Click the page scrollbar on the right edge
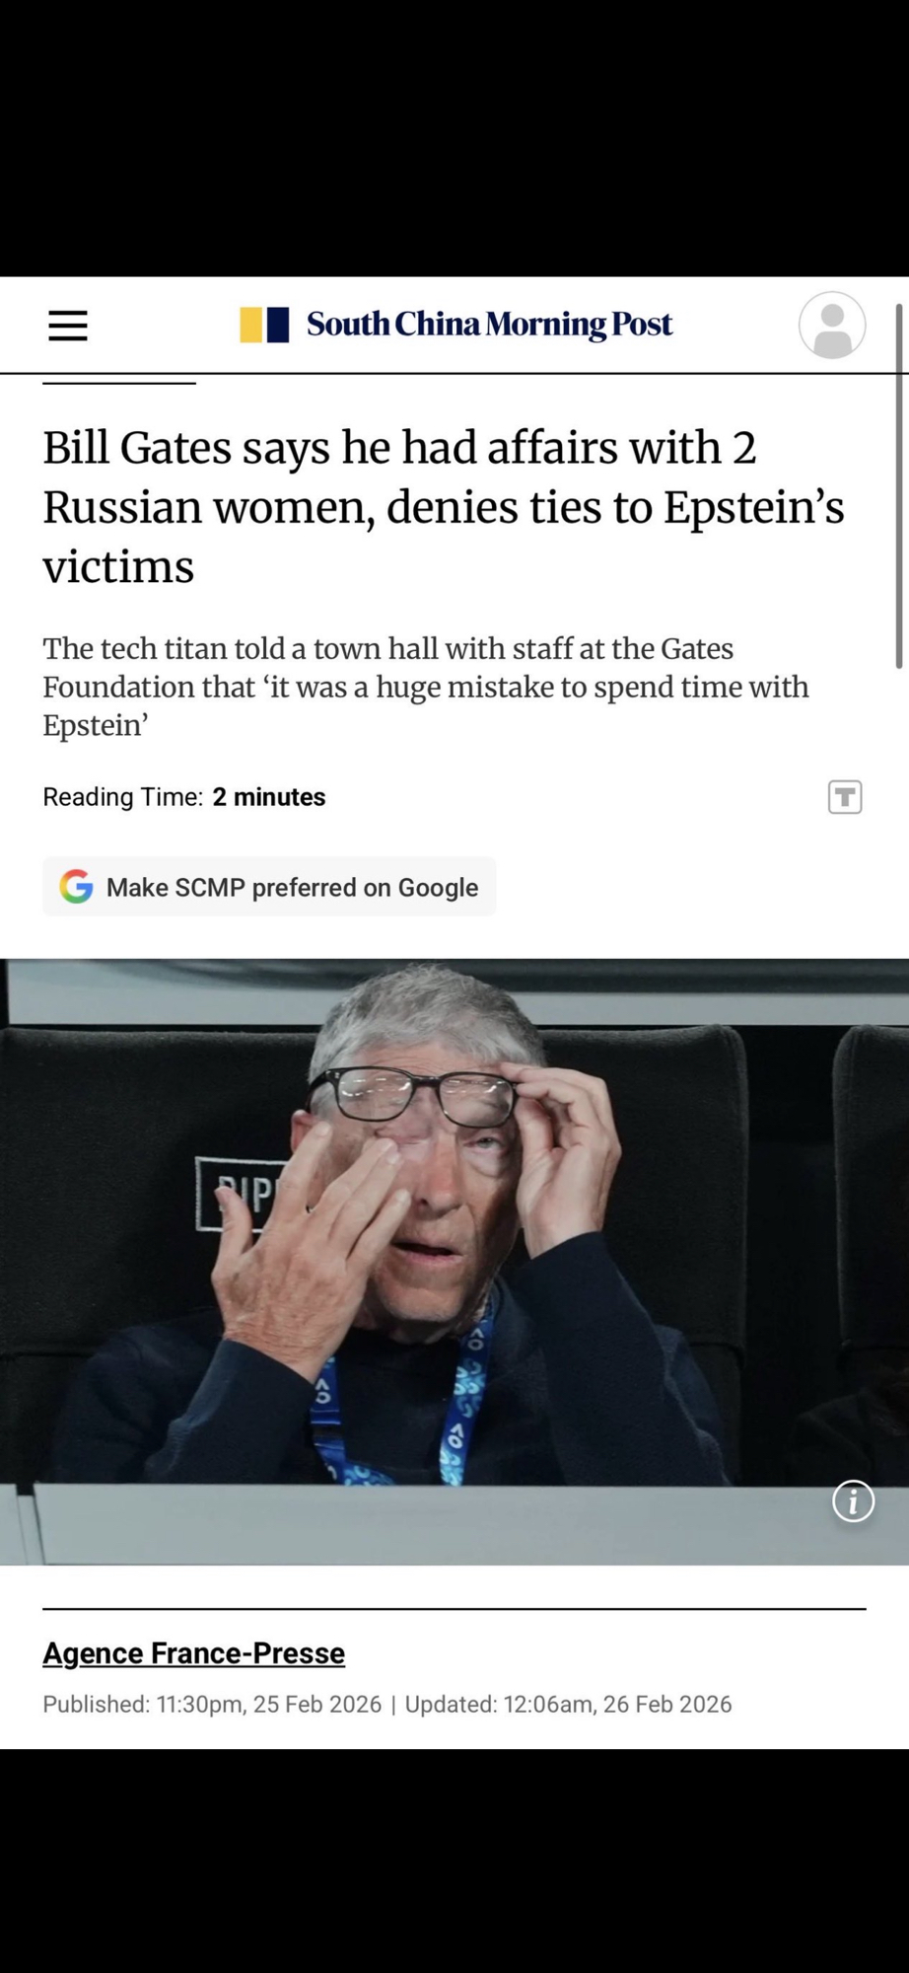This screenshot has width=909, height=1973. click(x=899, y=486)
